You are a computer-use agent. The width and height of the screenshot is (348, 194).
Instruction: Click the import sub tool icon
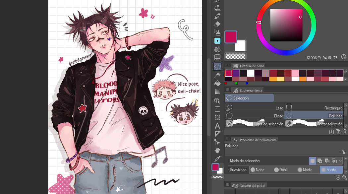pyautogui.click(x=331, y=132)
